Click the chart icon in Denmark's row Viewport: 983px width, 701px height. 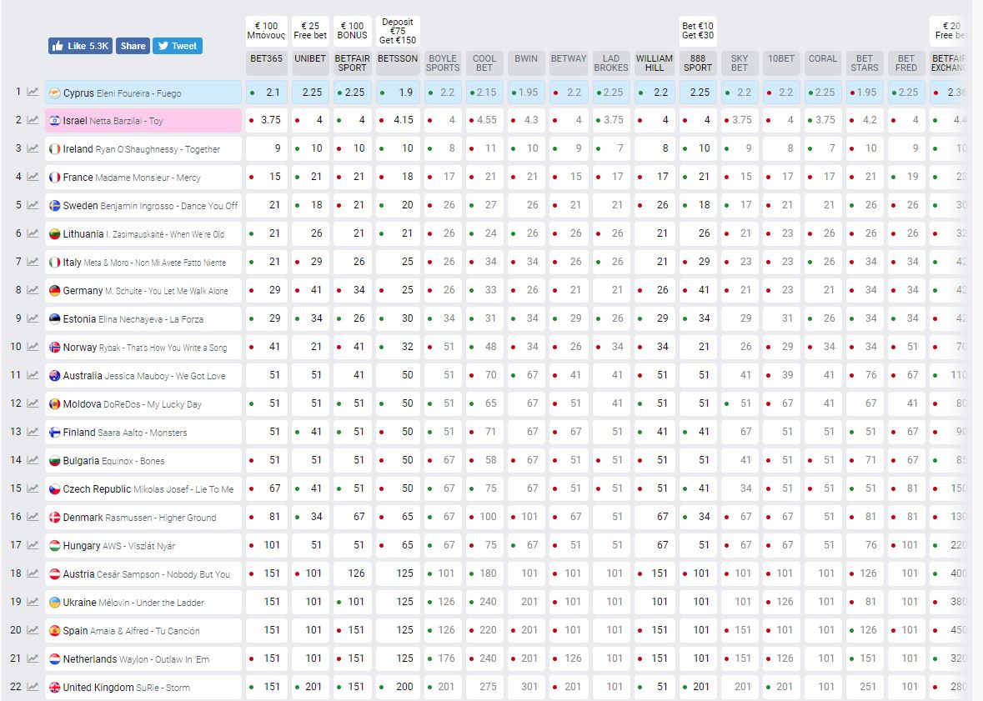point(33,518)
